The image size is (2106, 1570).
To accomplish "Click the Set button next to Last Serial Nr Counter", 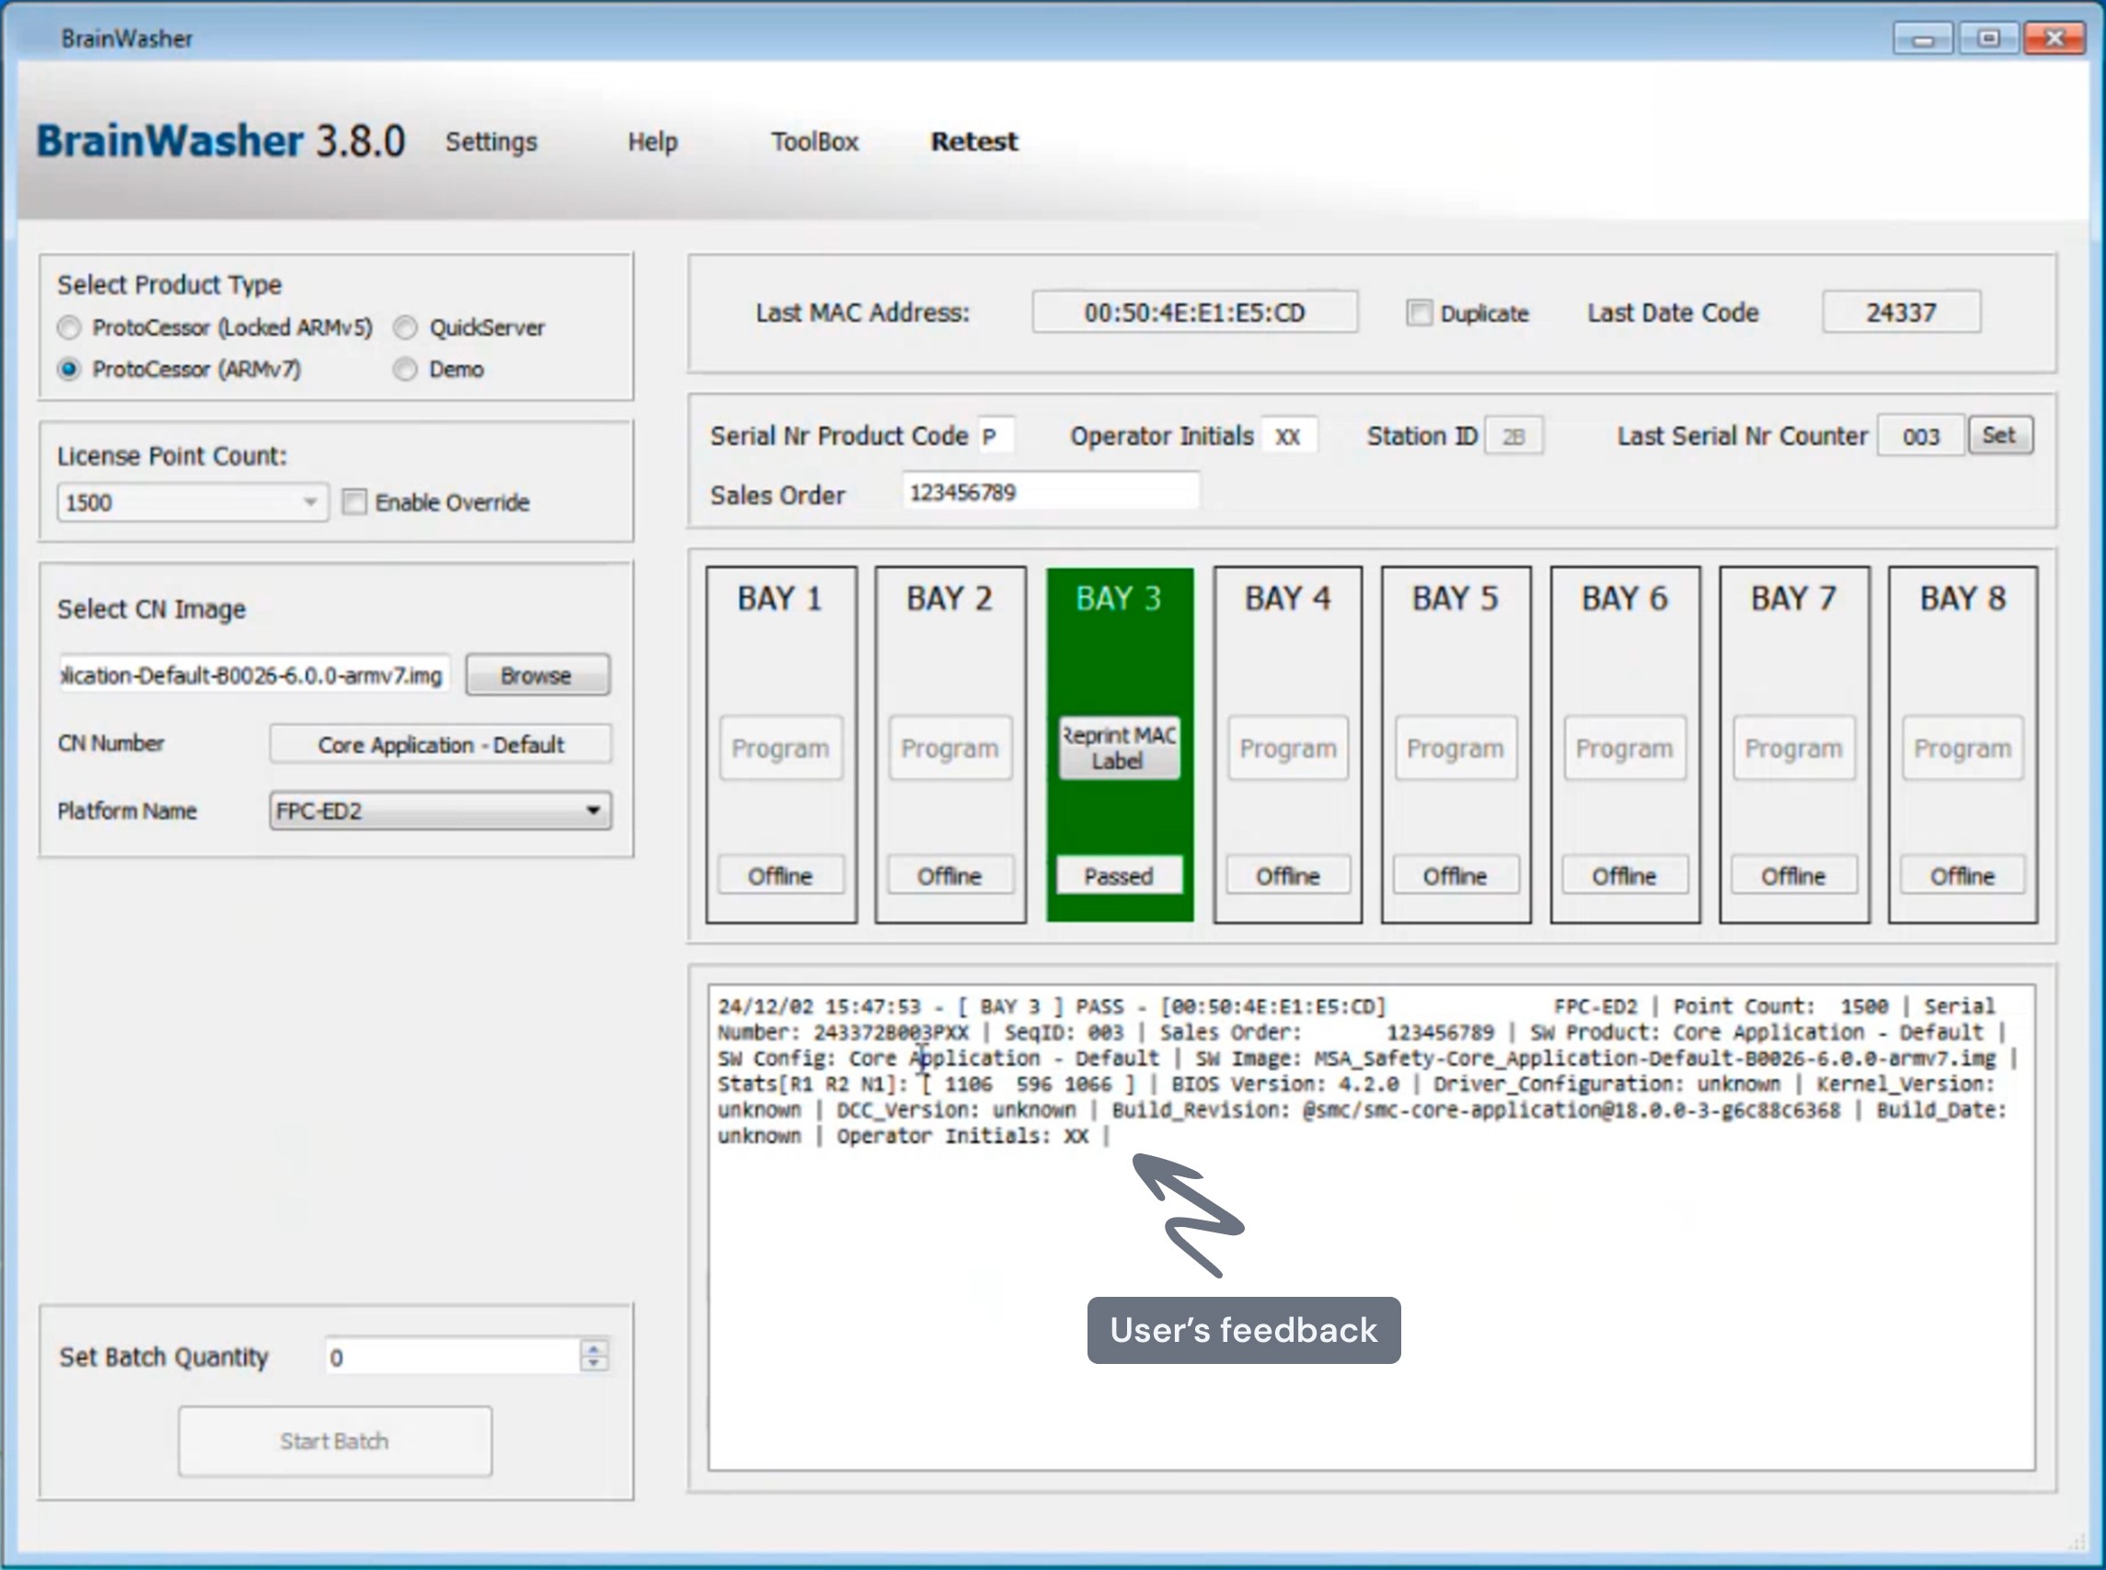I will (x=2000, y=435).
